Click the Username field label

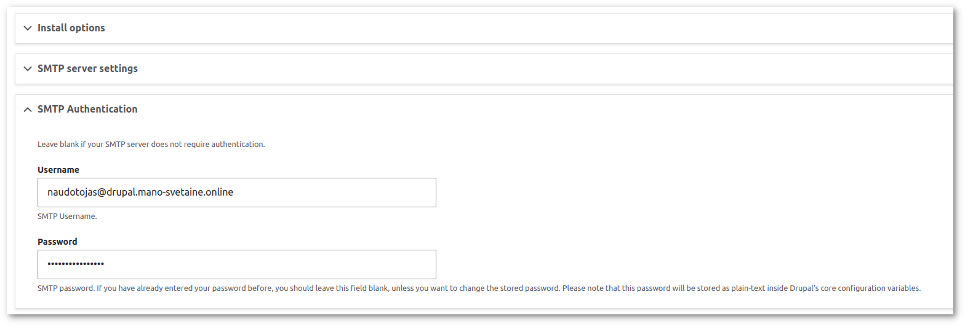[x=58, y=170]
